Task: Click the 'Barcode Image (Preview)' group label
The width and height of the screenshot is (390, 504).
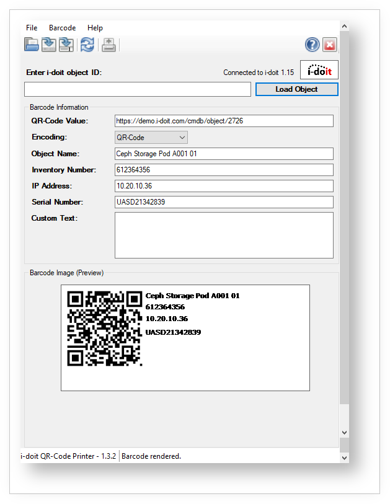Action: pos(66,273)
